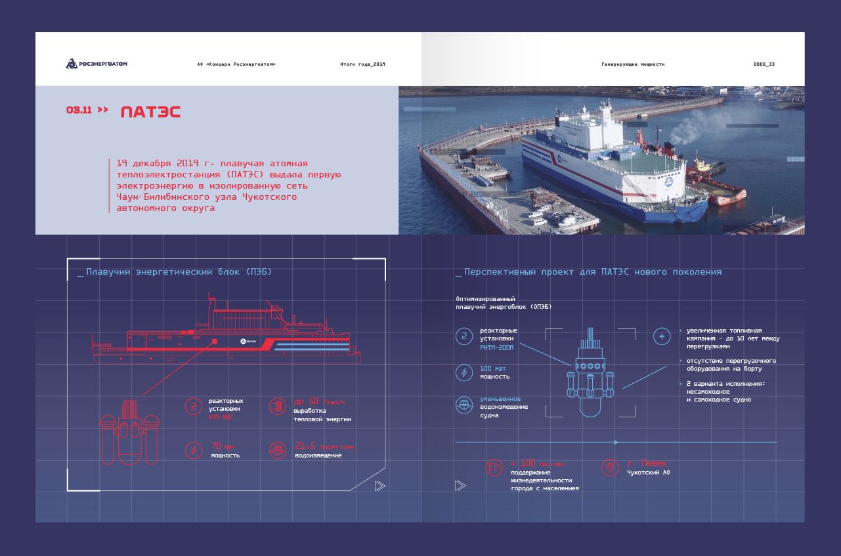Click the red double chevron after 03.11

(x=103, y=110)
